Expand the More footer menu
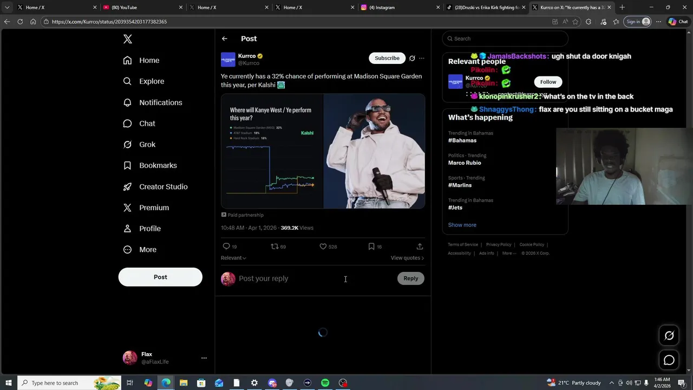This screenshot has height=390, width=693. 509,253
